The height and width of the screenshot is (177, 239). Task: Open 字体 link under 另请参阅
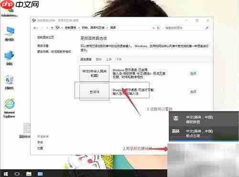(40, 142)
